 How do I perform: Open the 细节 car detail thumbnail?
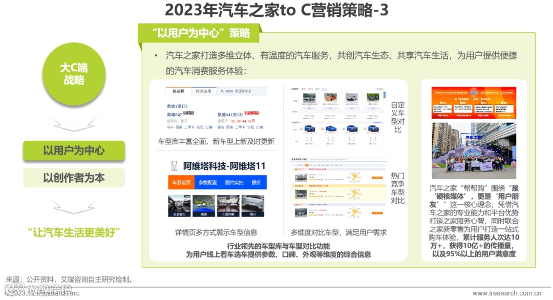click(x=252, y=205)
